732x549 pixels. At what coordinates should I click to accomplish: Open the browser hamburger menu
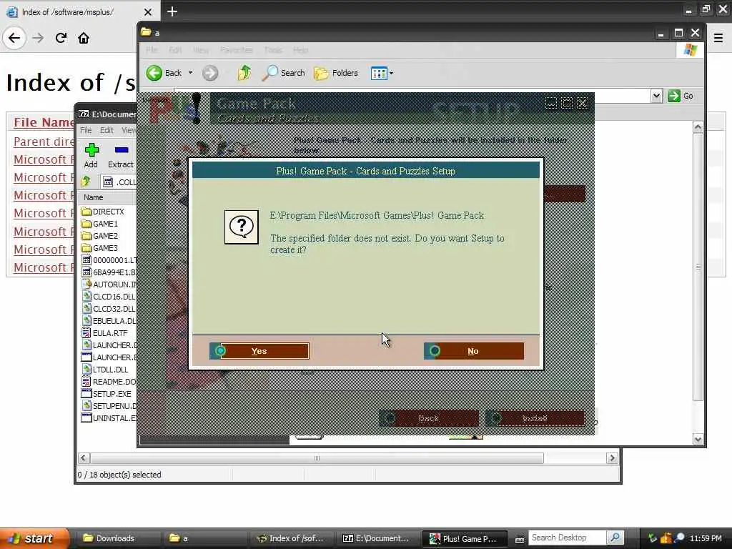tap(718, 38)
